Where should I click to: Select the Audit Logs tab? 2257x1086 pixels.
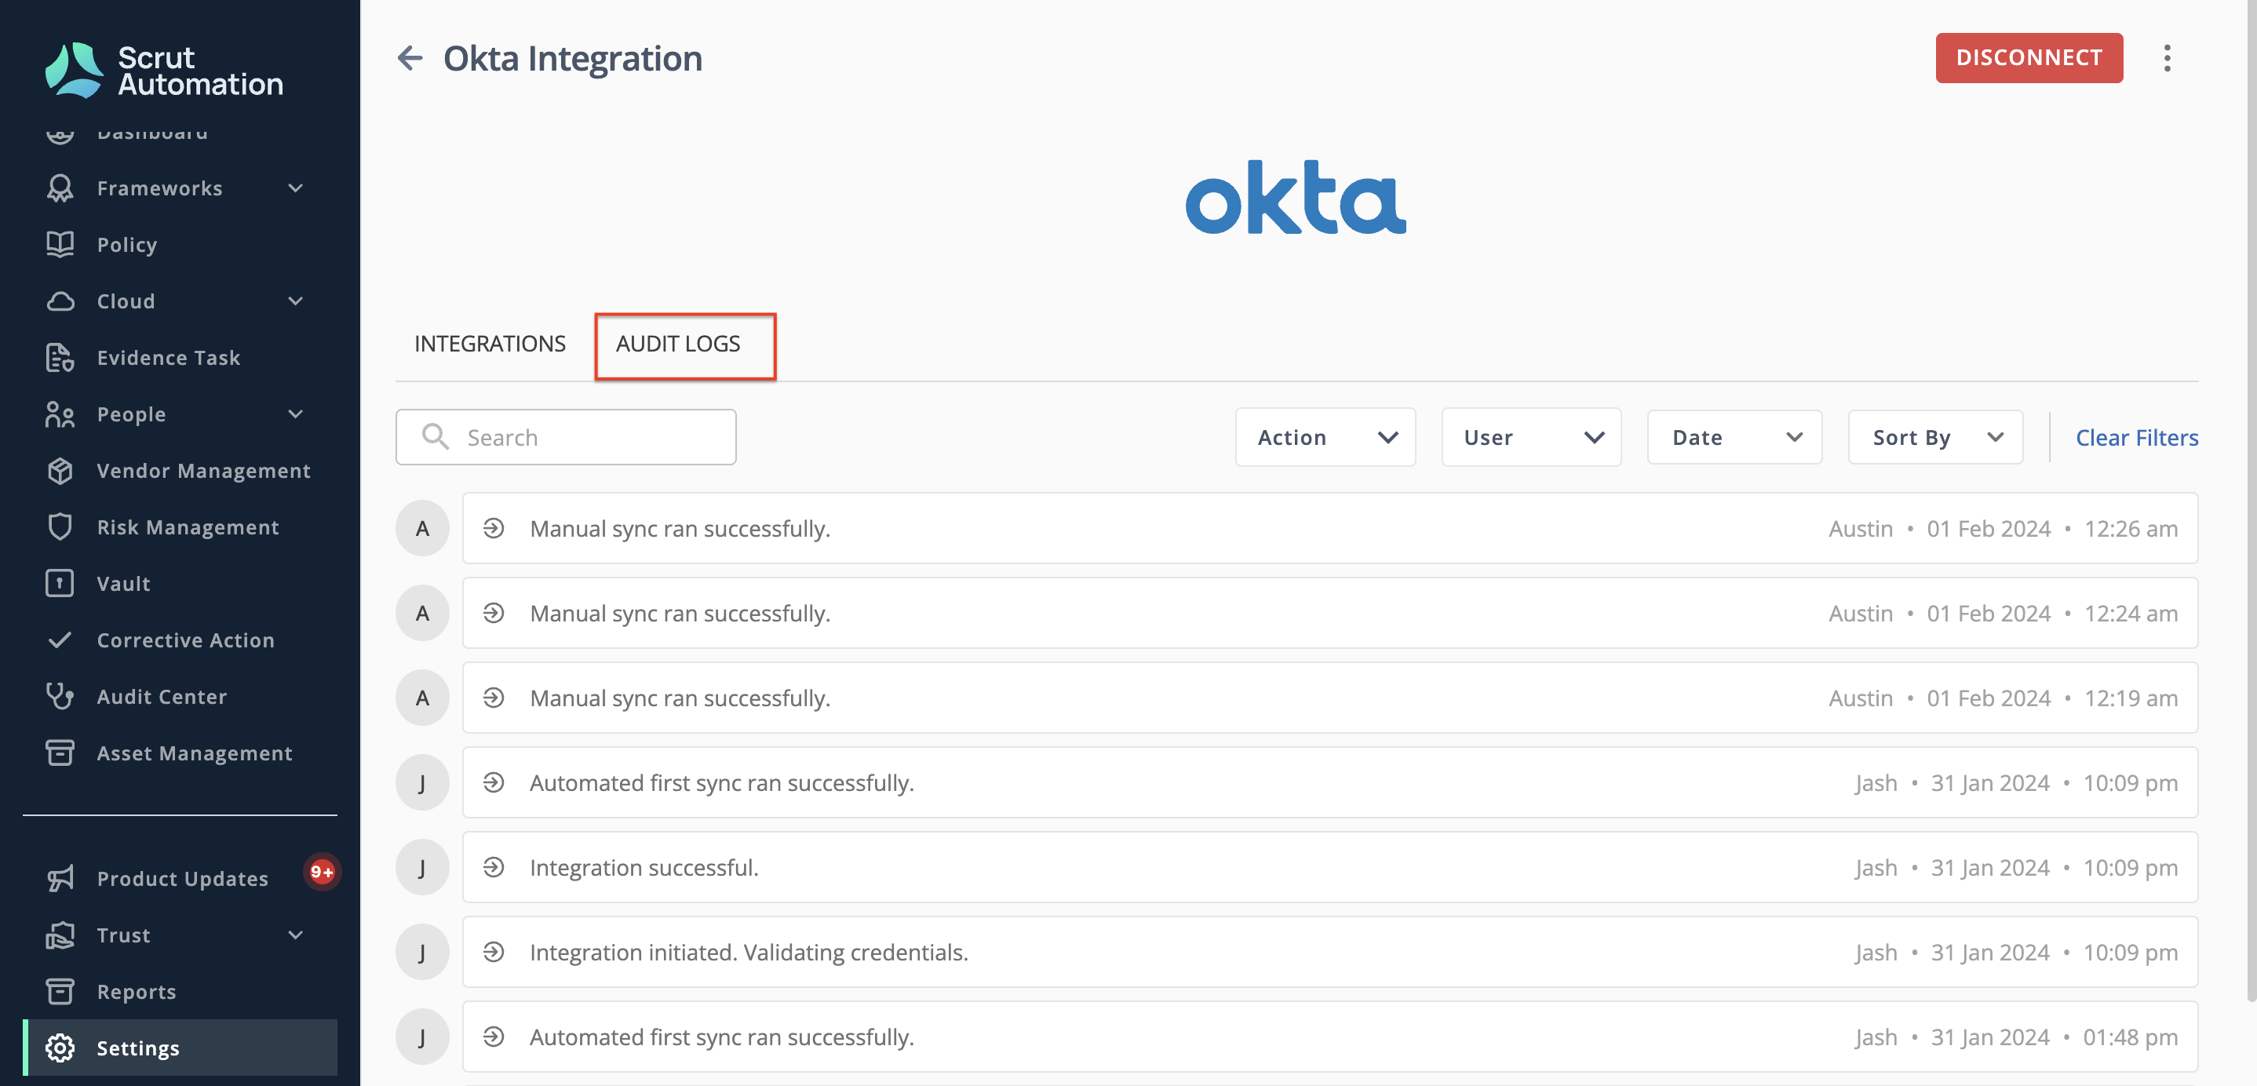click(x=678, y=344)
